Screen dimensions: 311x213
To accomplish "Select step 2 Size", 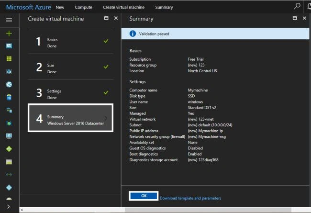I will click(71, 67).
